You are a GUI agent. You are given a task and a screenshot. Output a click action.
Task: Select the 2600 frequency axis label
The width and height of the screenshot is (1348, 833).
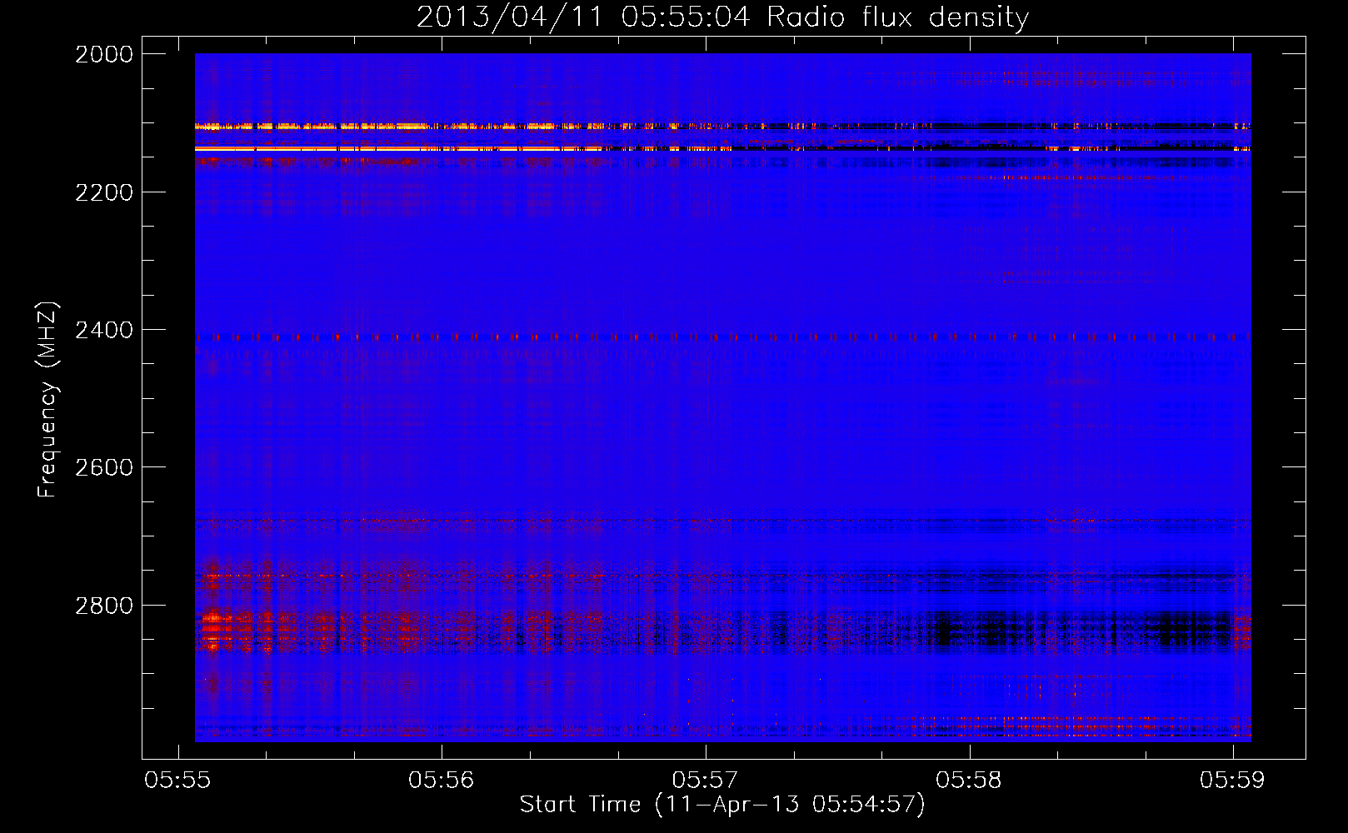pyautogui.click(x=104, y=467)
